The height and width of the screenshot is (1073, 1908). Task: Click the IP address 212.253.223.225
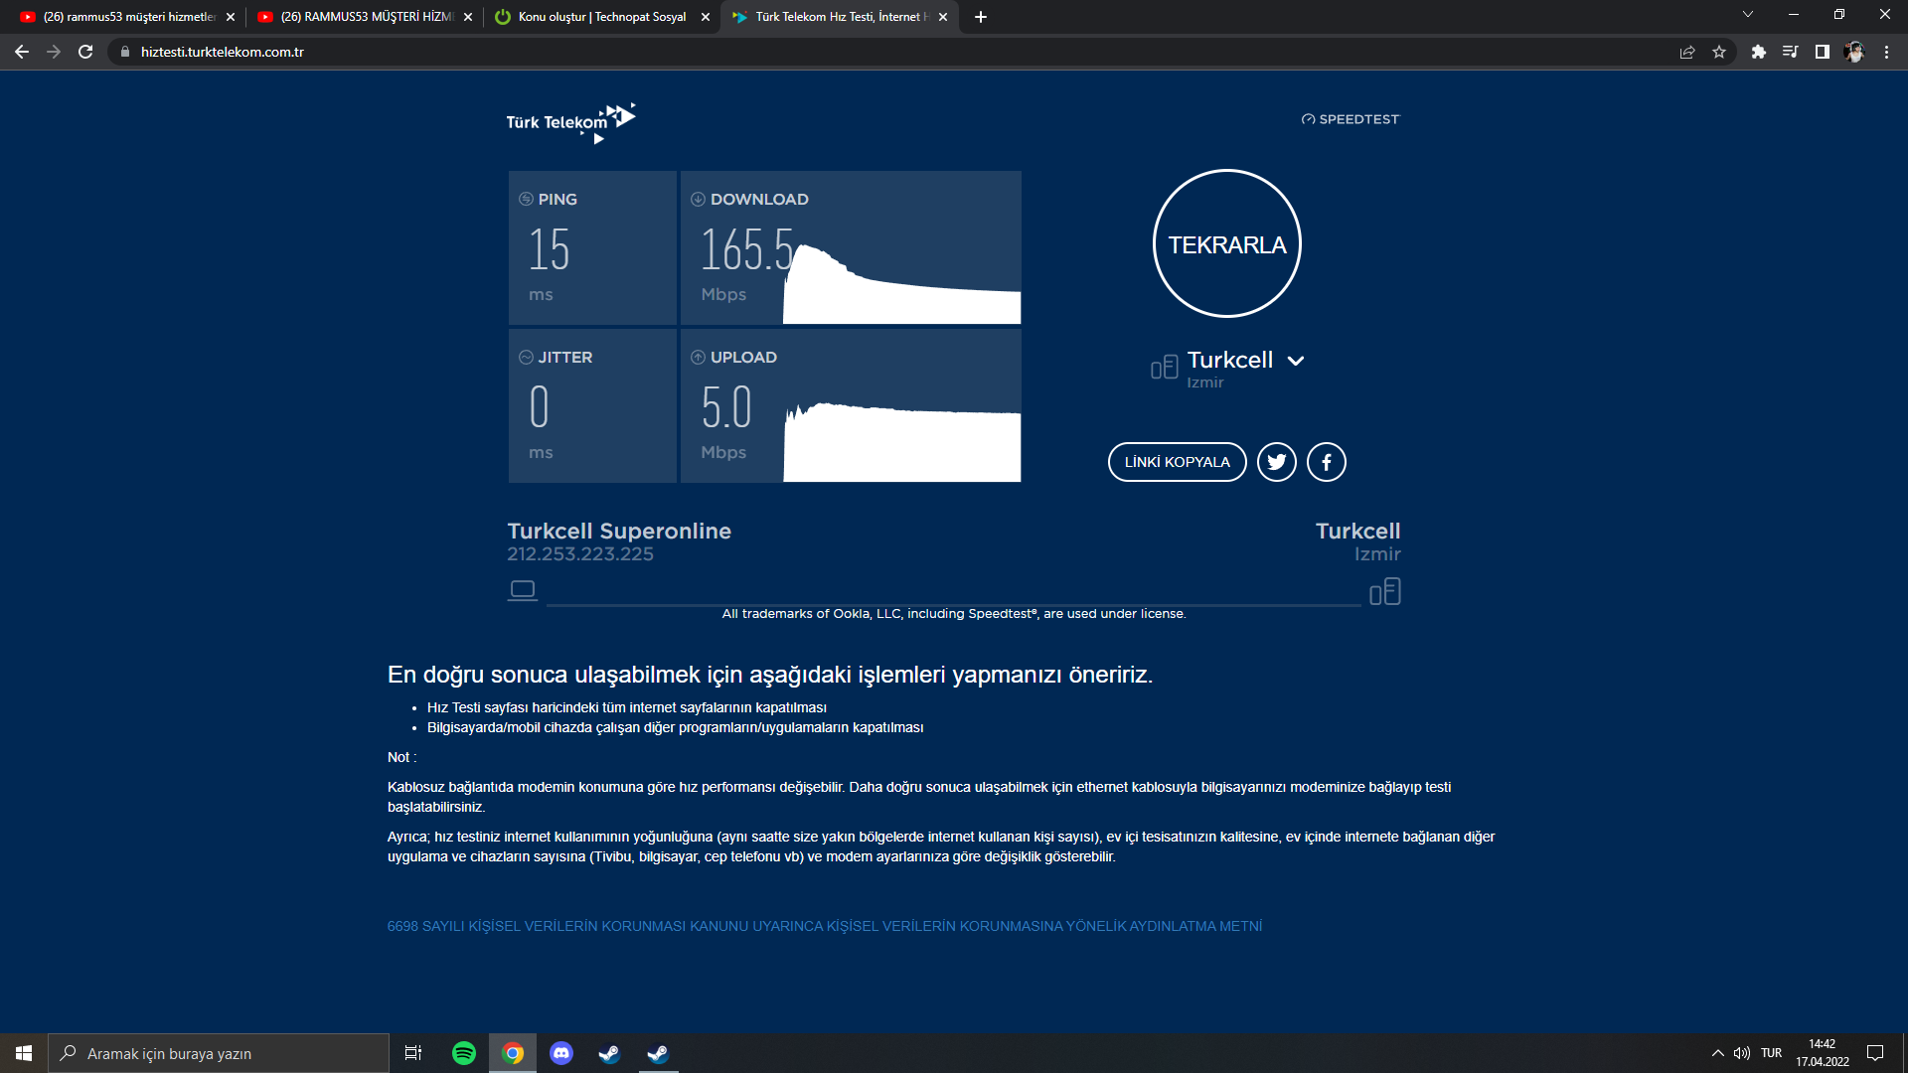tap(580, 554)
